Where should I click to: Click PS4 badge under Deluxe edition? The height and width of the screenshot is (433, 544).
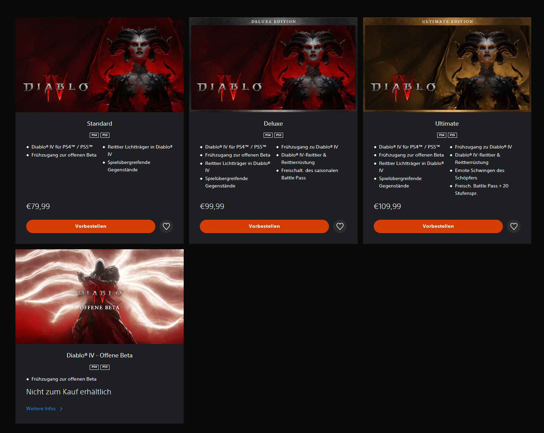pos(268,135)
